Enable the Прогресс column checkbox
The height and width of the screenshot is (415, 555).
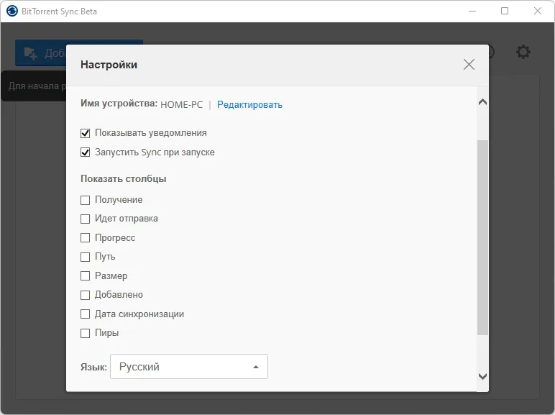tap(85, 237)
